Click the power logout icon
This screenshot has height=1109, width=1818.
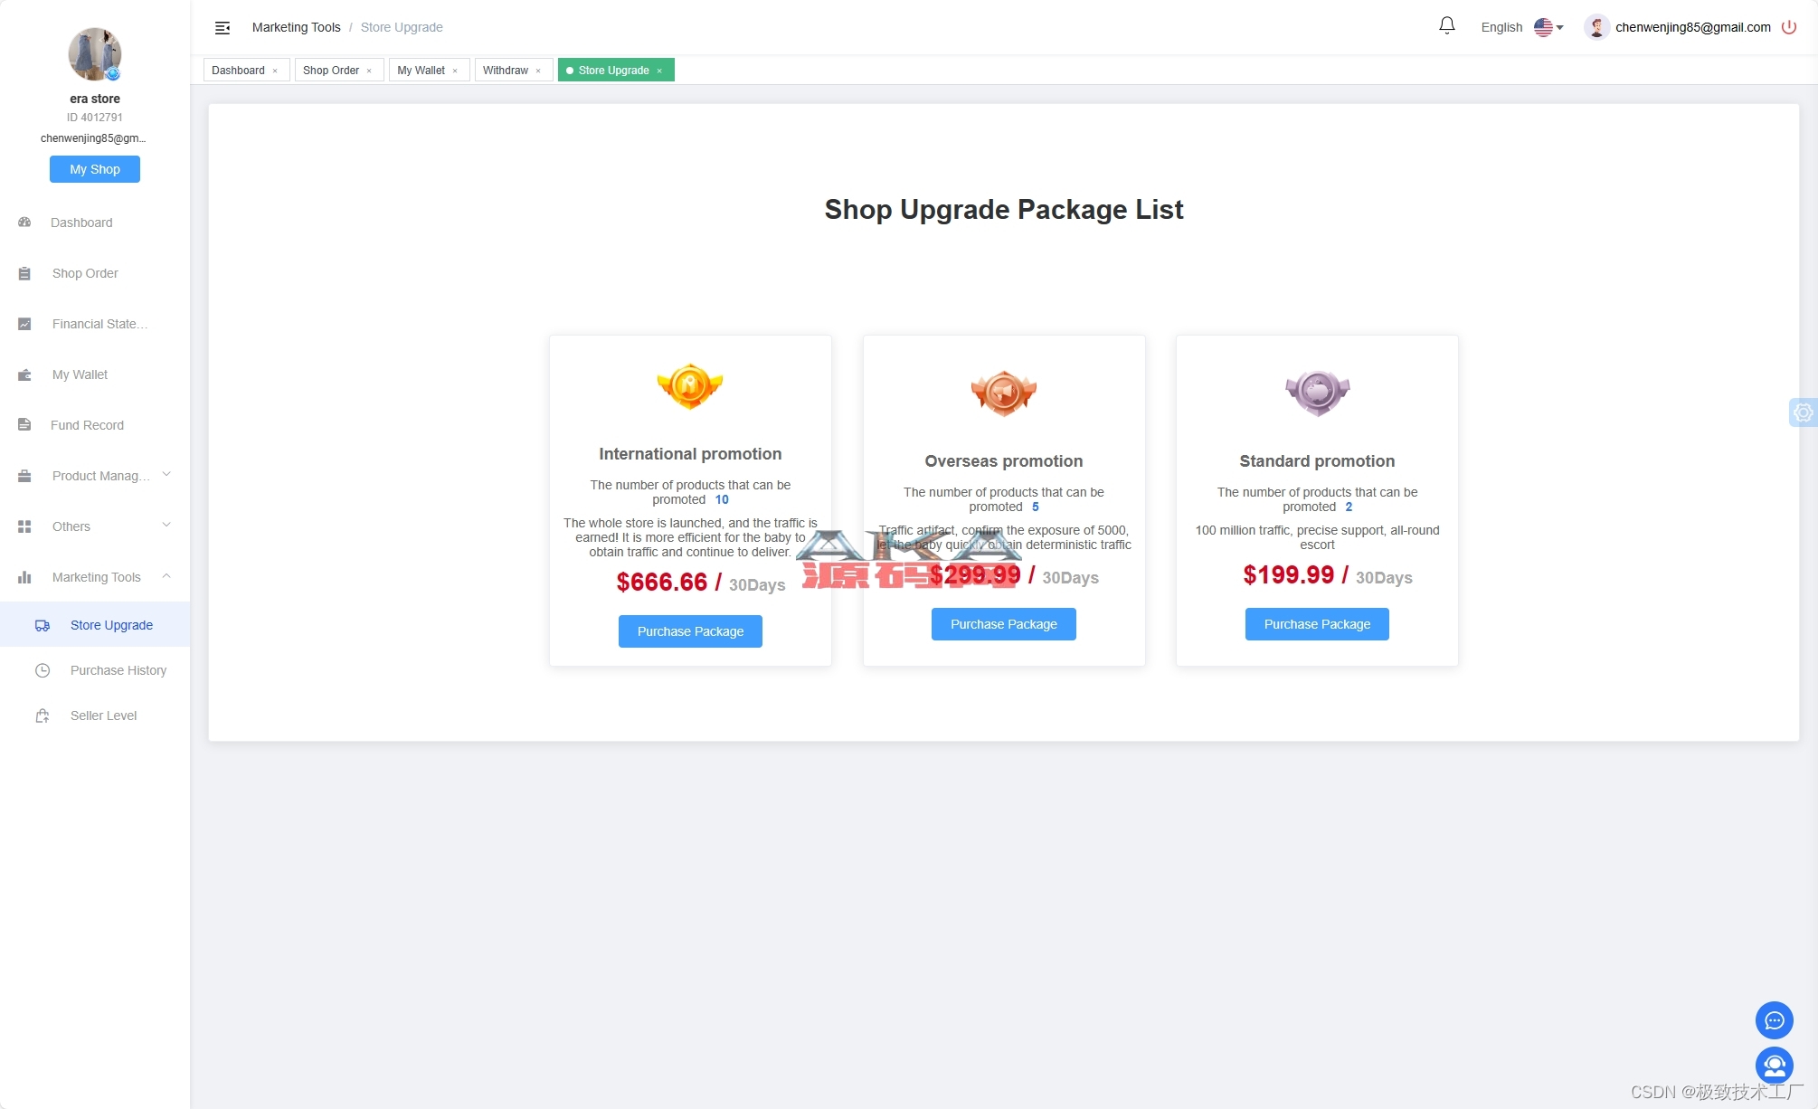(1788, 27)
